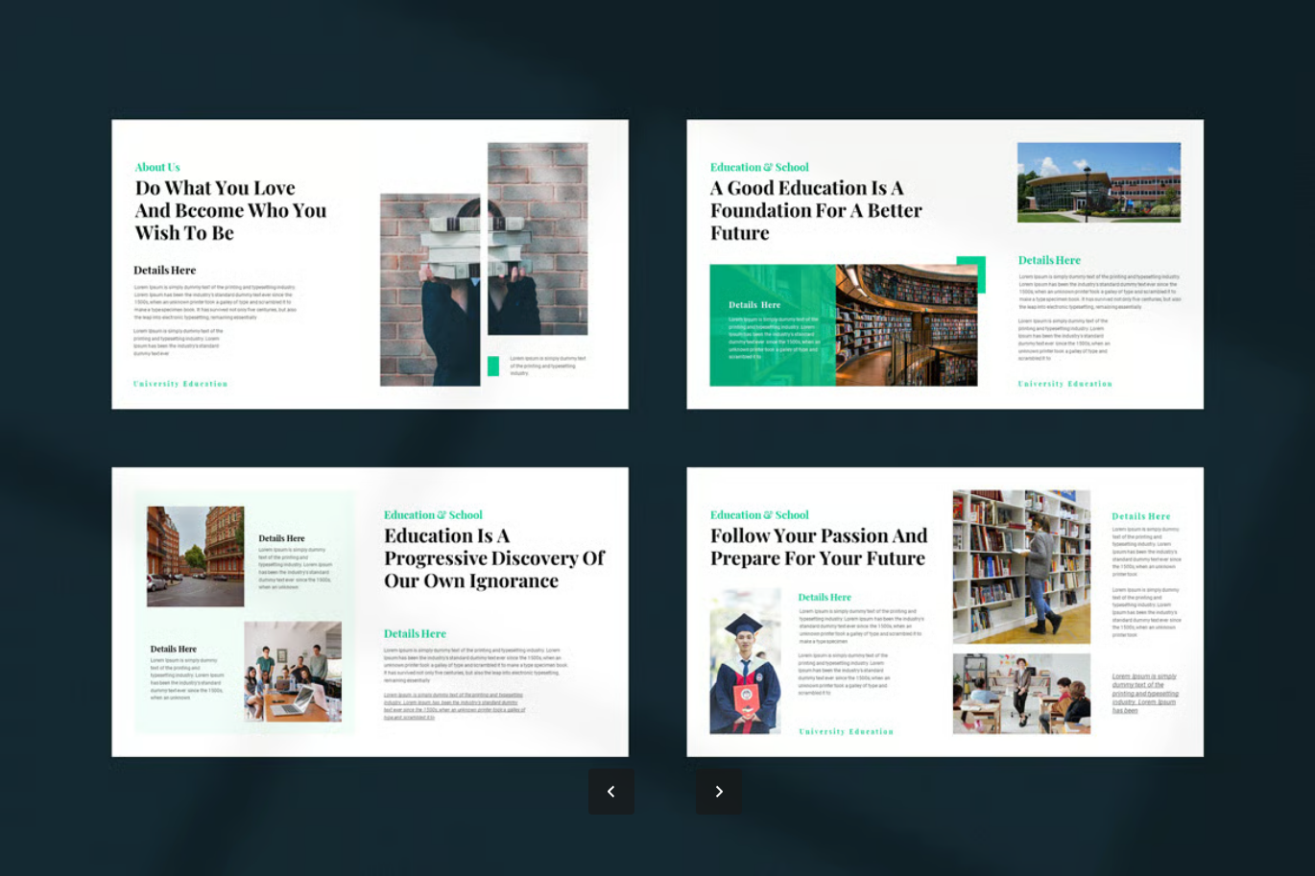
Task: Click the woman at white bookshelf photo
Action: click(x=1021, y=567)
